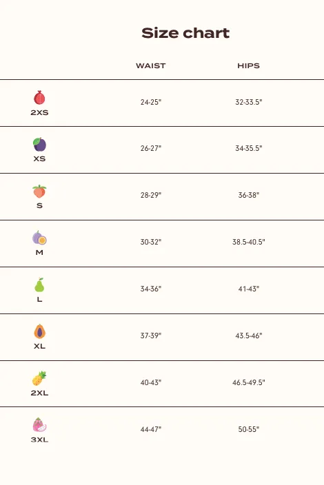This screenshot has width=324, height=485.
Task: Select the 3XL size label
Action: [x=39, y=440]
